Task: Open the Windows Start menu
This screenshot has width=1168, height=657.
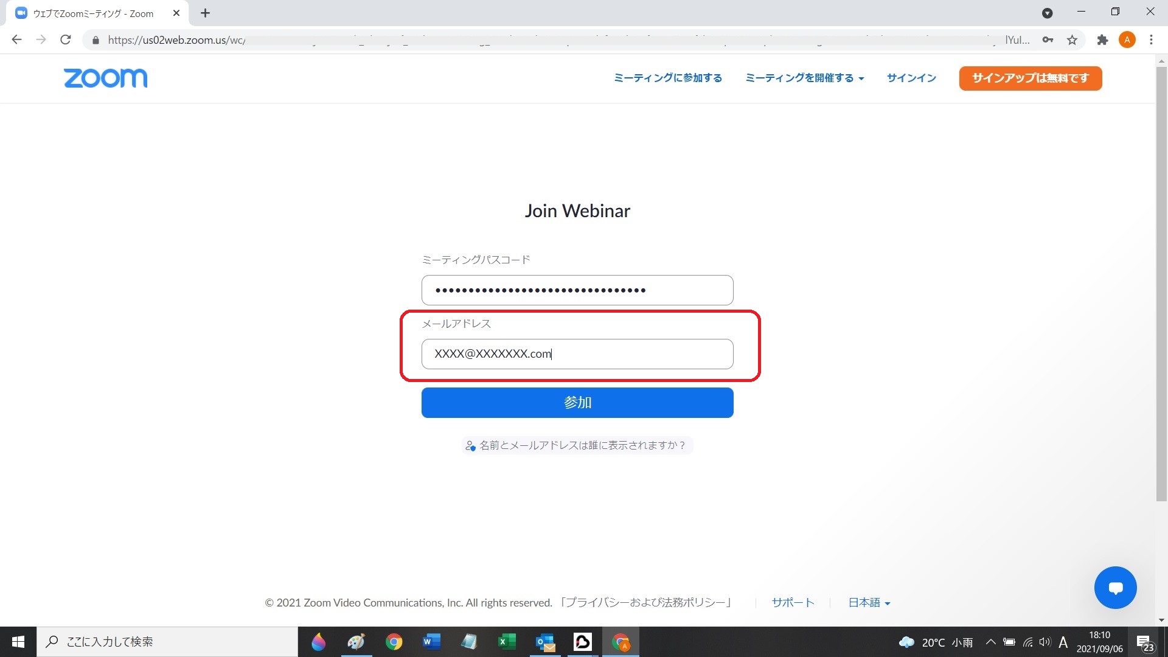Action: point(18,642)
